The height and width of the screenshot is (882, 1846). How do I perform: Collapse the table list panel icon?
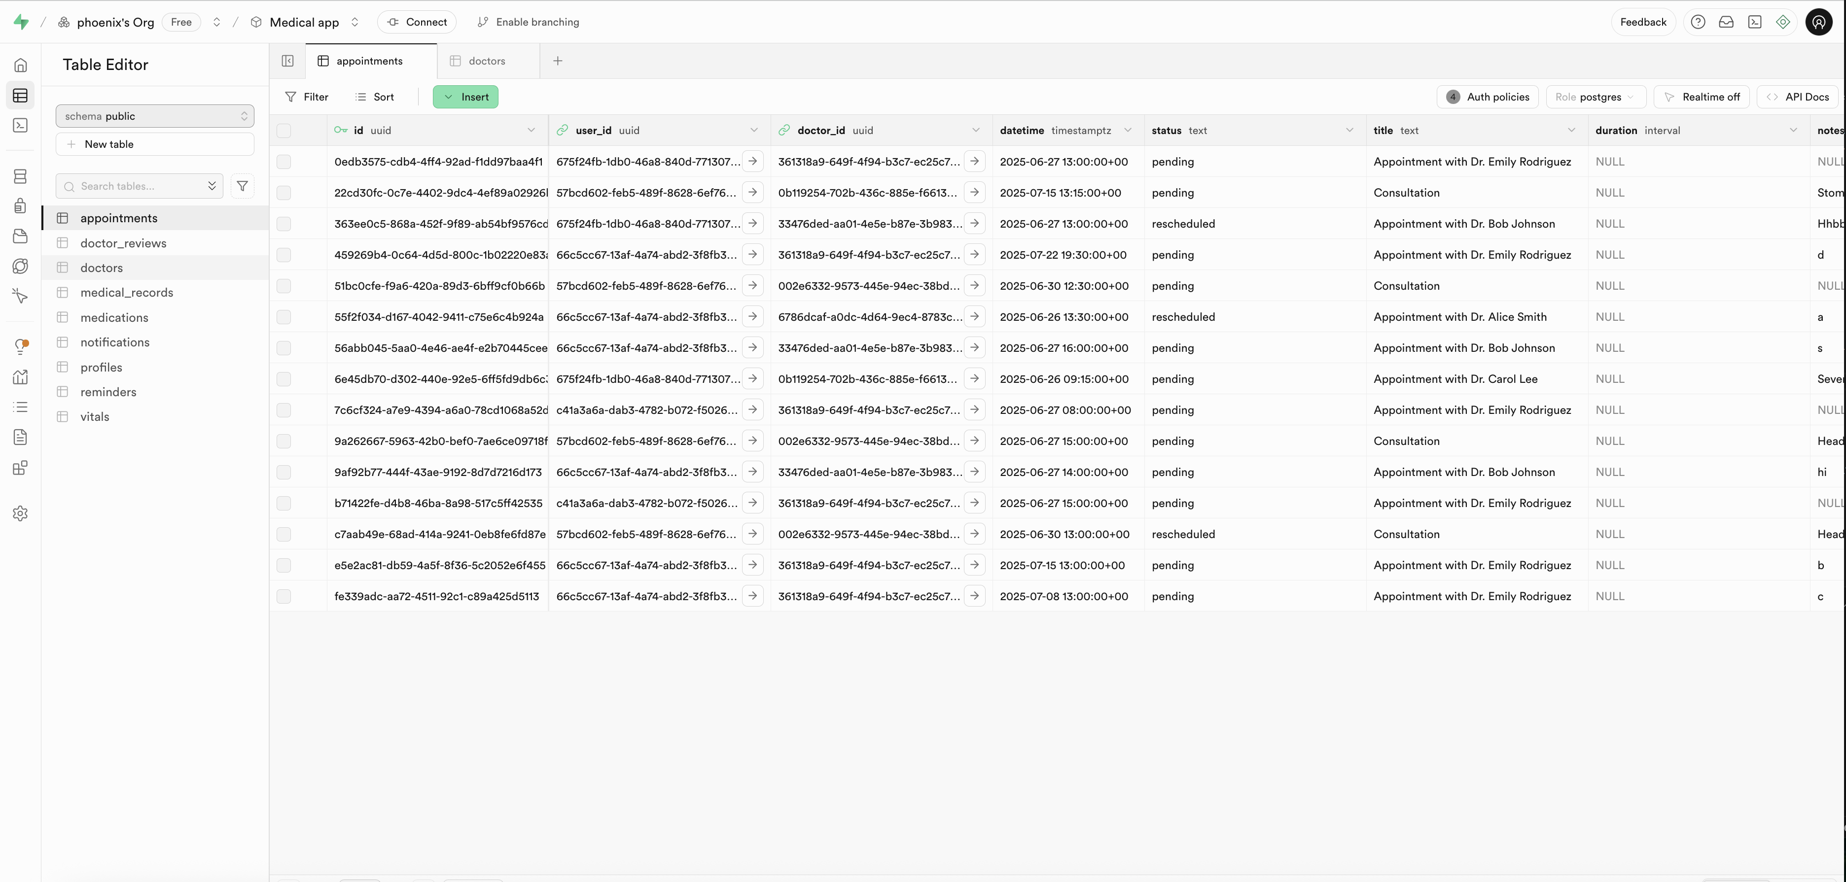(x=287, y=61)
